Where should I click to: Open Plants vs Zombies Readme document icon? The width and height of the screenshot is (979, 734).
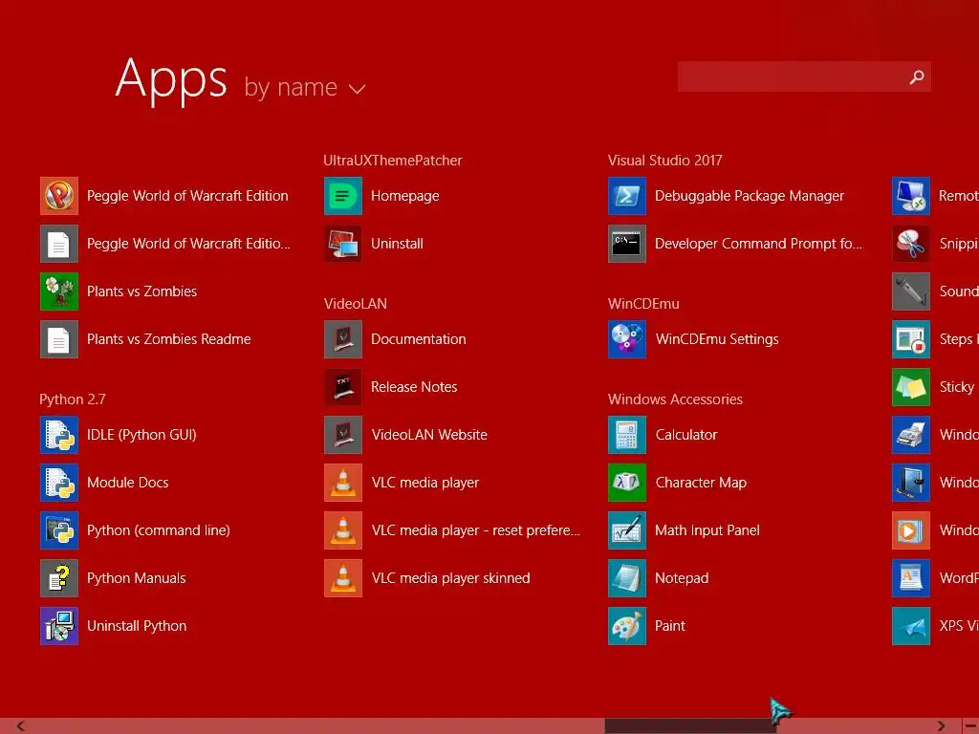[58, 339]
